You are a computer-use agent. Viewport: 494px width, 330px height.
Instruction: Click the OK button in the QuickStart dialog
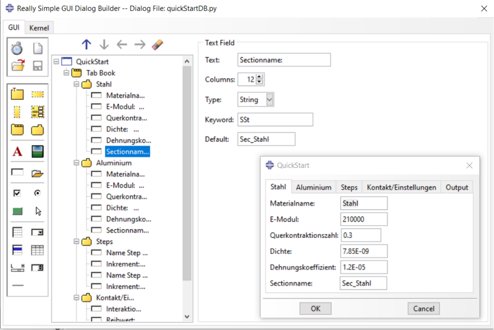tap(315, 309)
